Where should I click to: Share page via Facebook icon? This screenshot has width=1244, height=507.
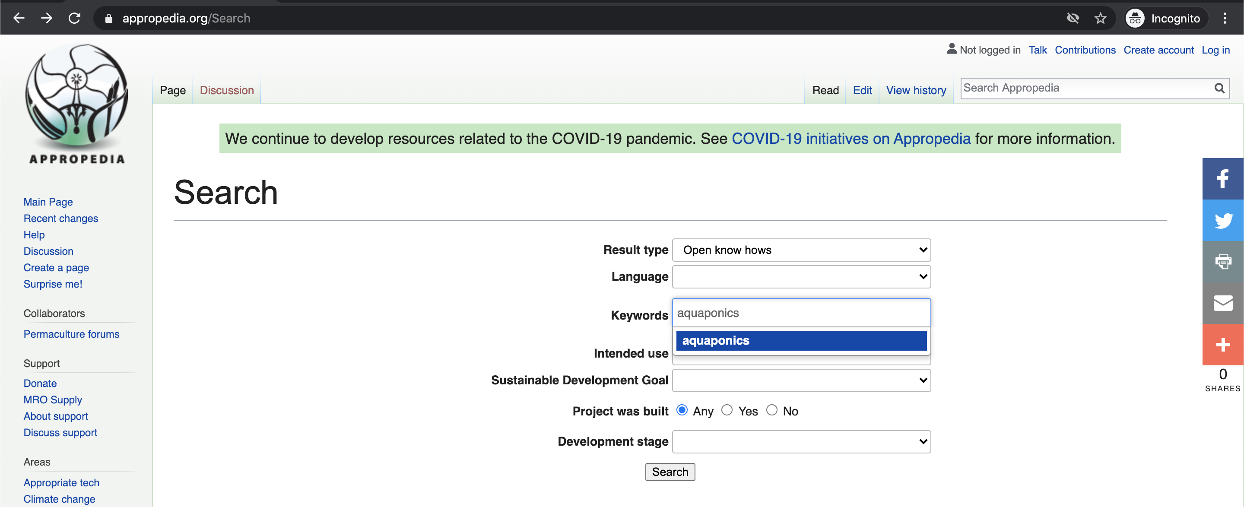click(1222, 179)
